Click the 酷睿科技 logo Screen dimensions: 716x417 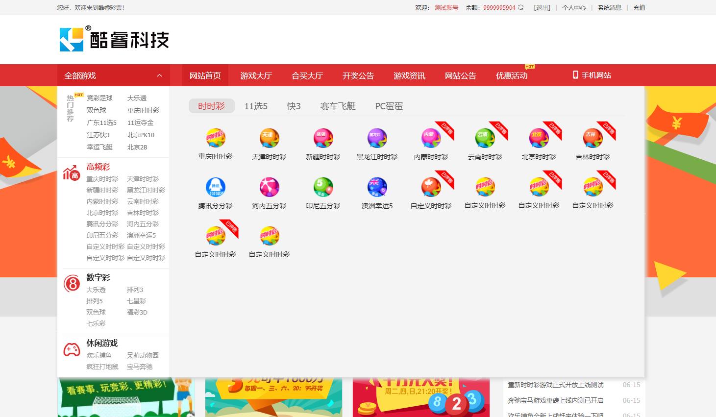pyautogui.click(x=114, y=39)
